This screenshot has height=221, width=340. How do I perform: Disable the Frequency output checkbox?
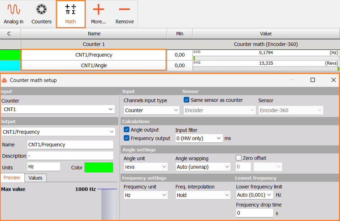pos(127,138)
